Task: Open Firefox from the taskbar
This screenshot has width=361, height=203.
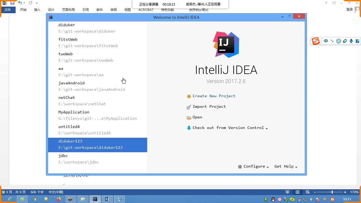Action: (x=58, y=199)
